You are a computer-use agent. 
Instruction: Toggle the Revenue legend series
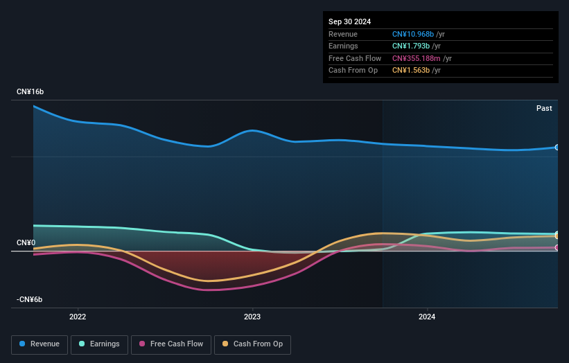[x=40, y=344]
